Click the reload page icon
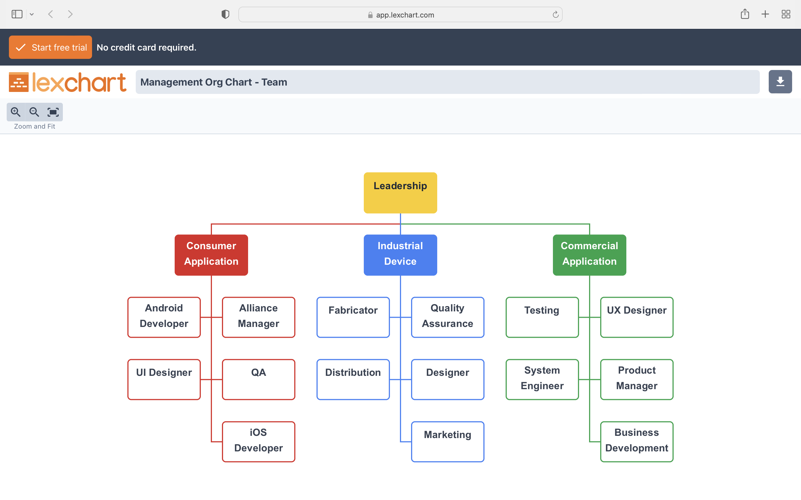The height and width of the screenshot is (500, 801). 555,14
